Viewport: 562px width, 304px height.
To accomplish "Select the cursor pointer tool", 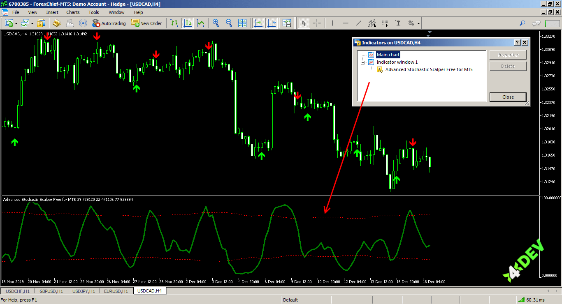I will (304, 23).
